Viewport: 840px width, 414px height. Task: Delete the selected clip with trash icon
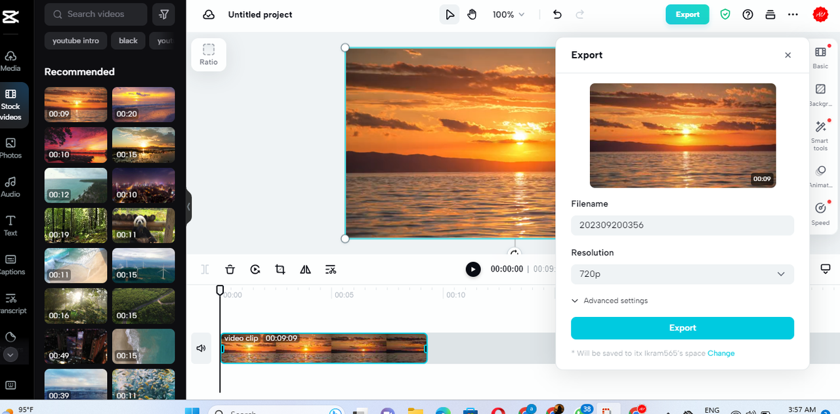pos(230,269)
